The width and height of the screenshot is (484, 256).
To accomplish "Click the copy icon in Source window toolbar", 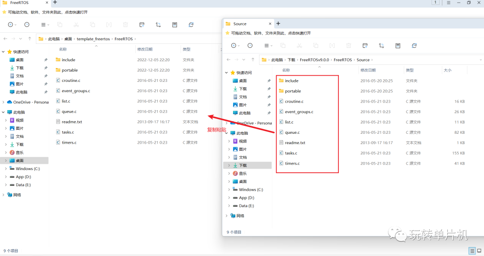I will pos(283,46).
